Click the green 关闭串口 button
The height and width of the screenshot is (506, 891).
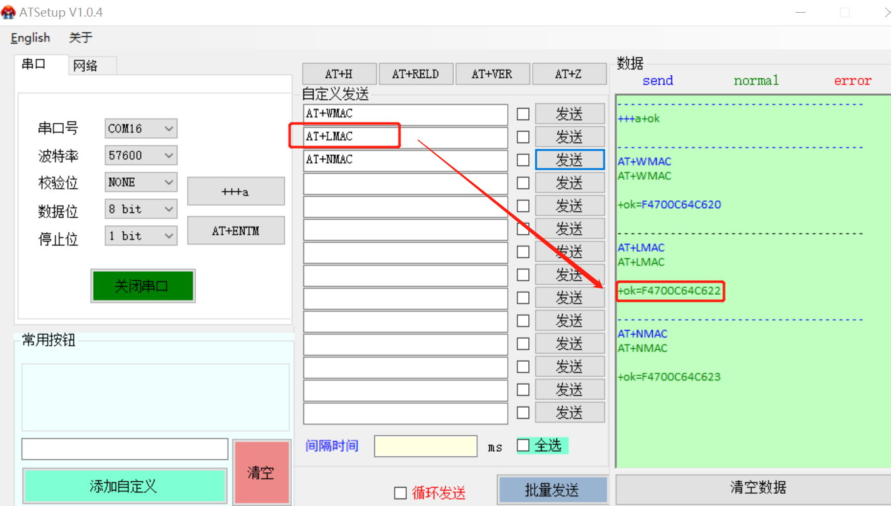(x=142, y=286)
